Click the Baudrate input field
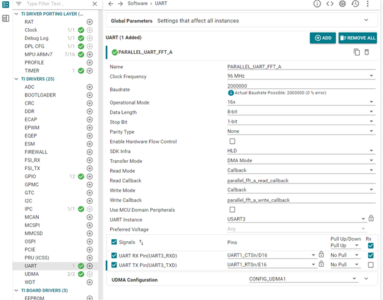 coord(300,86)
